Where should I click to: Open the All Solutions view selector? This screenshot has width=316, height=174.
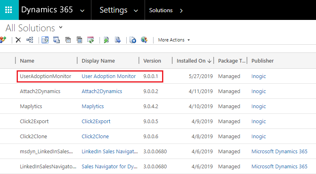[61, 27]
